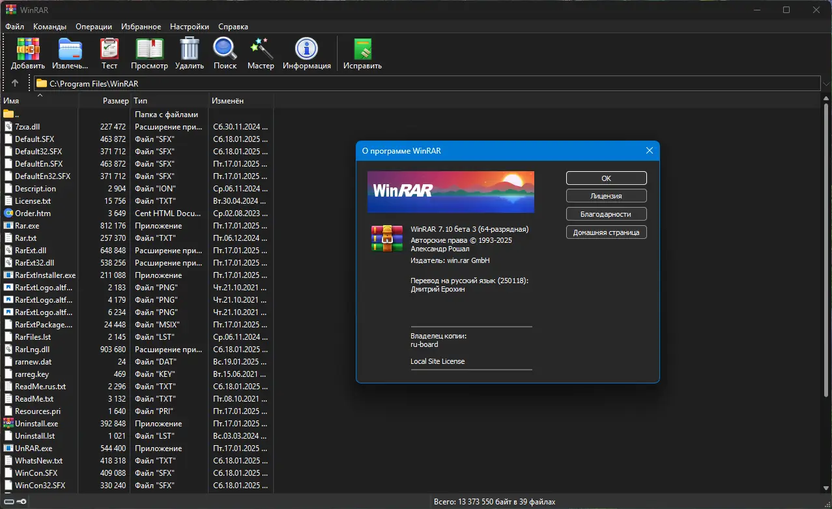Open the Команды menu

tap(50, 27)
